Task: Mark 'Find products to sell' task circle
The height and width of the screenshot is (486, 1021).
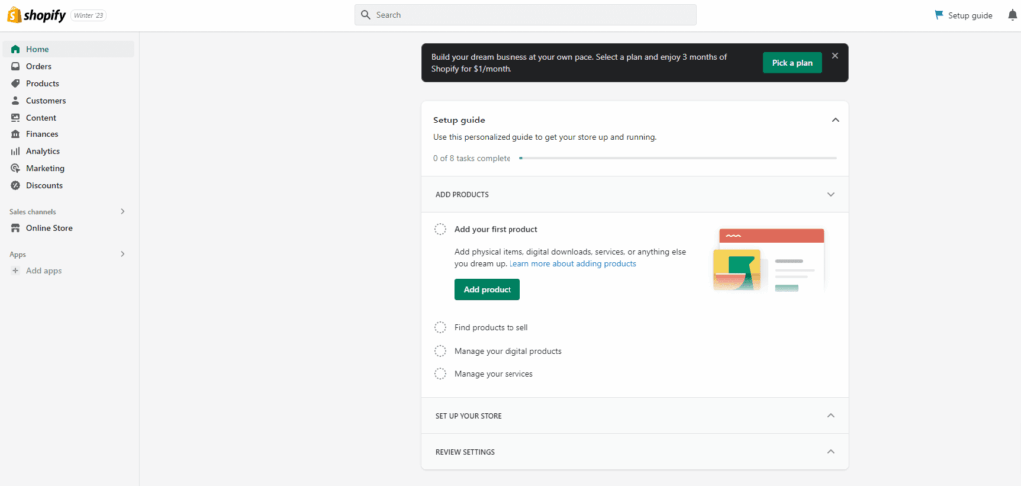Action: pyautogui.click(x=440, y=328)
